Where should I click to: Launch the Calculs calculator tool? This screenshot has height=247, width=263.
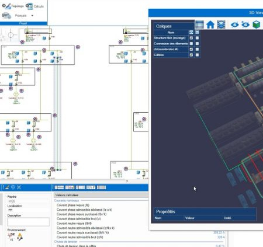point(34,6)
